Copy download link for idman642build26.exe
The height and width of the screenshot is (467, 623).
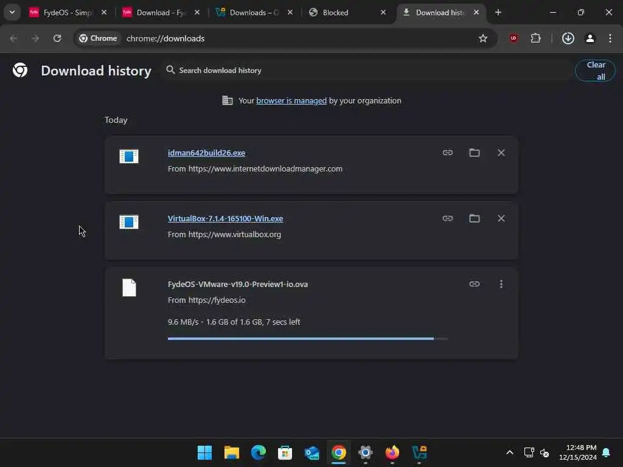(447, 153)
